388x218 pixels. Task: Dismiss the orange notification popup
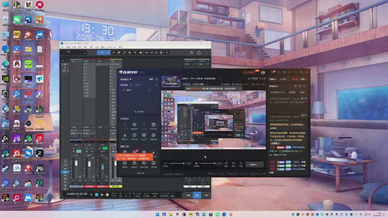151,156
